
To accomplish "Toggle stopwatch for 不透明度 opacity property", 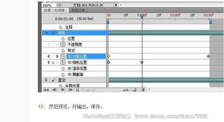I will pyautogui.click(x=63, y=45).
